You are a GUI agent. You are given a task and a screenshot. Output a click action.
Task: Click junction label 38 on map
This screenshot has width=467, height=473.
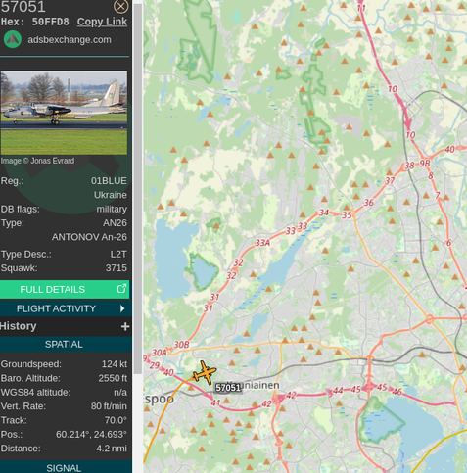point(409,166)
